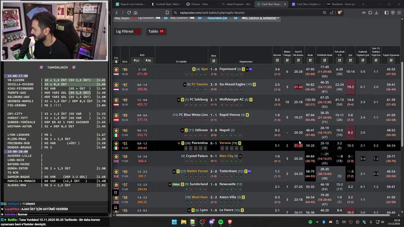This screenshot has width=404, height=227.
Task: Reload the page
Action: coord(129,13)
